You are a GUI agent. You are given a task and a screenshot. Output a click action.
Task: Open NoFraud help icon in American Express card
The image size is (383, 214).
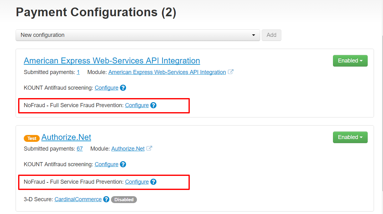coord(153,105)
